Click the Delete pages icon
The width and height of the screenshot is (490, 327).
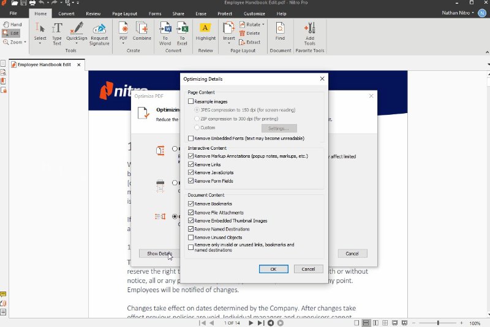(x=250, y=33)
